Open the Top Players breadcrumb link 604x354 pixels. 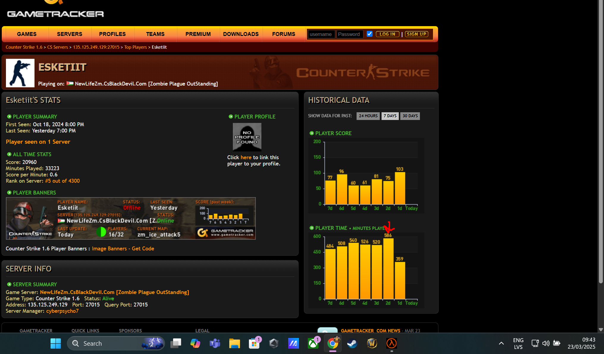coord(136,47)
